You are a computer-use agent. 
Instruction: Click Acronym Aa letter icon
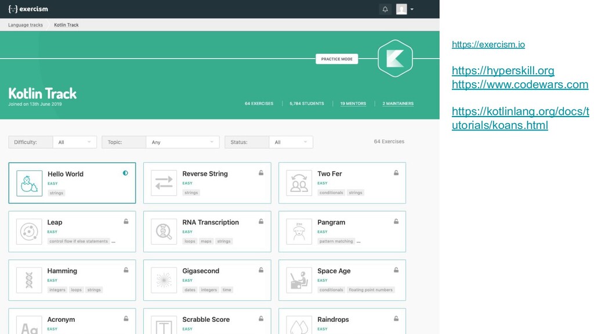point(29,325)
